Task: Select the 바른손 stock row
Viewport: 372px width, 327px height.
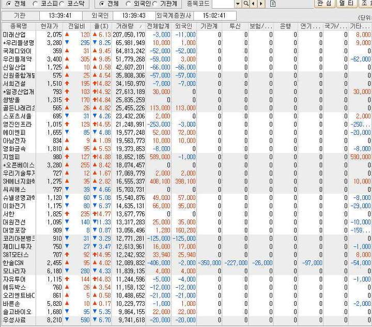Action: 186,304
